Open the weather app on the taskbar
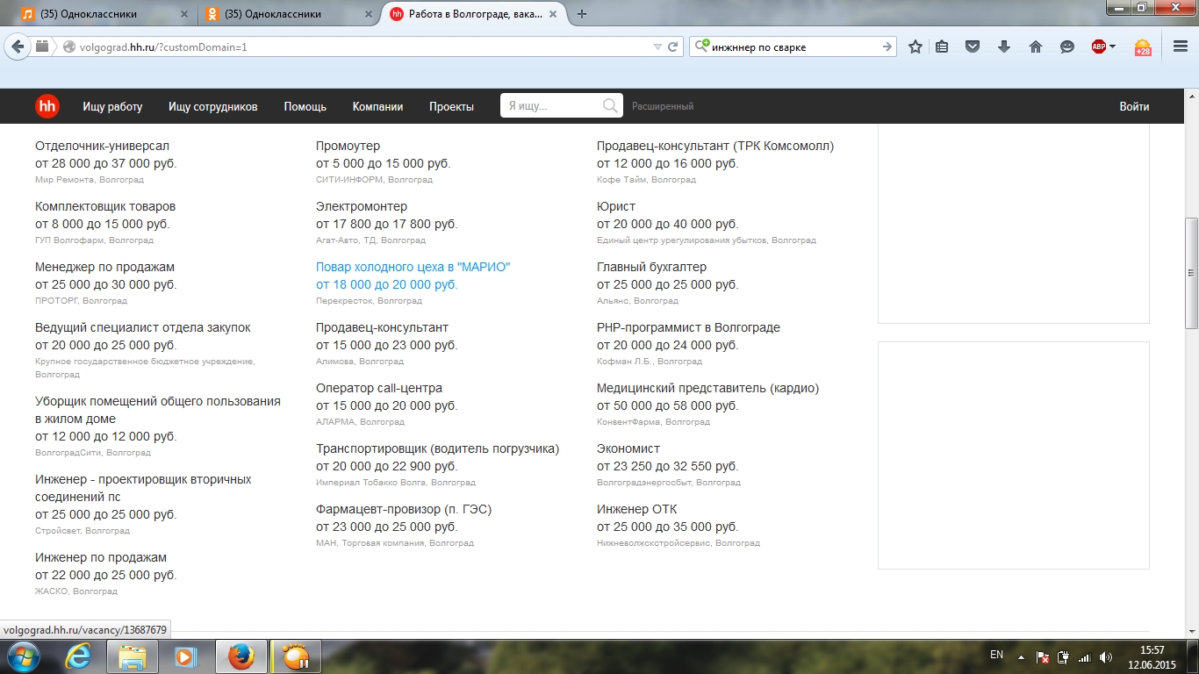The width and height of the screenshot is (1199, 674). (296, 656)
